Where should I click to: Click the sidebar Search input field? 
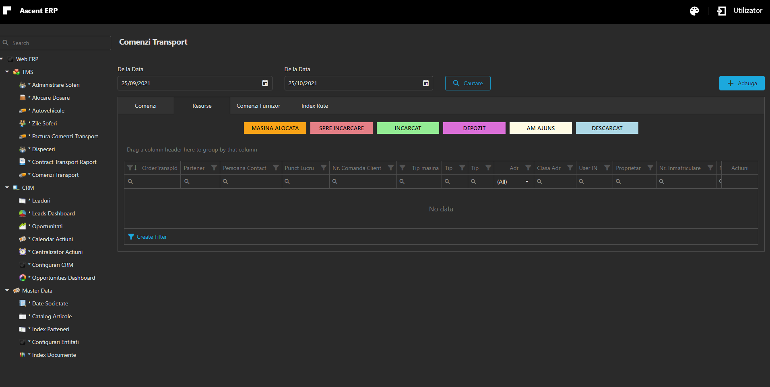point(58,43)
